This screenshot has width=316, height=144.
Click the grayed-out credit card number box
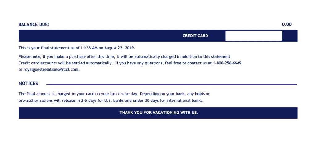click(253, 36)
